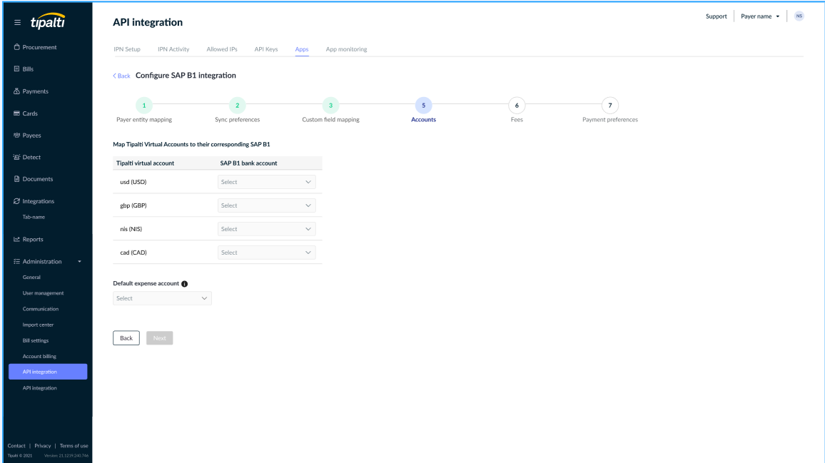Open the Payer name dropdown
The image size is (825, 463).
(760, 16)
